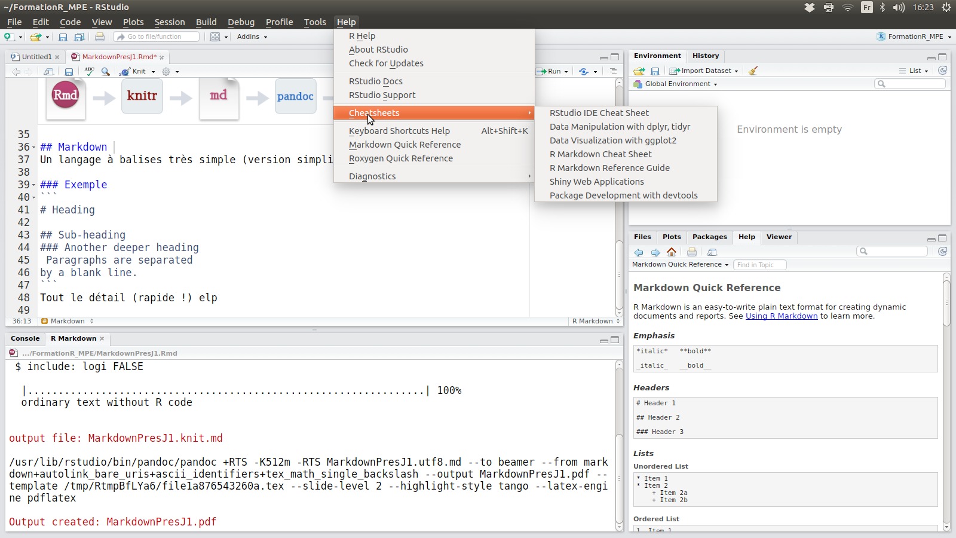
Task: Clear objects with the broom icon
Action: pyautogui.click(x=753, y=71)
